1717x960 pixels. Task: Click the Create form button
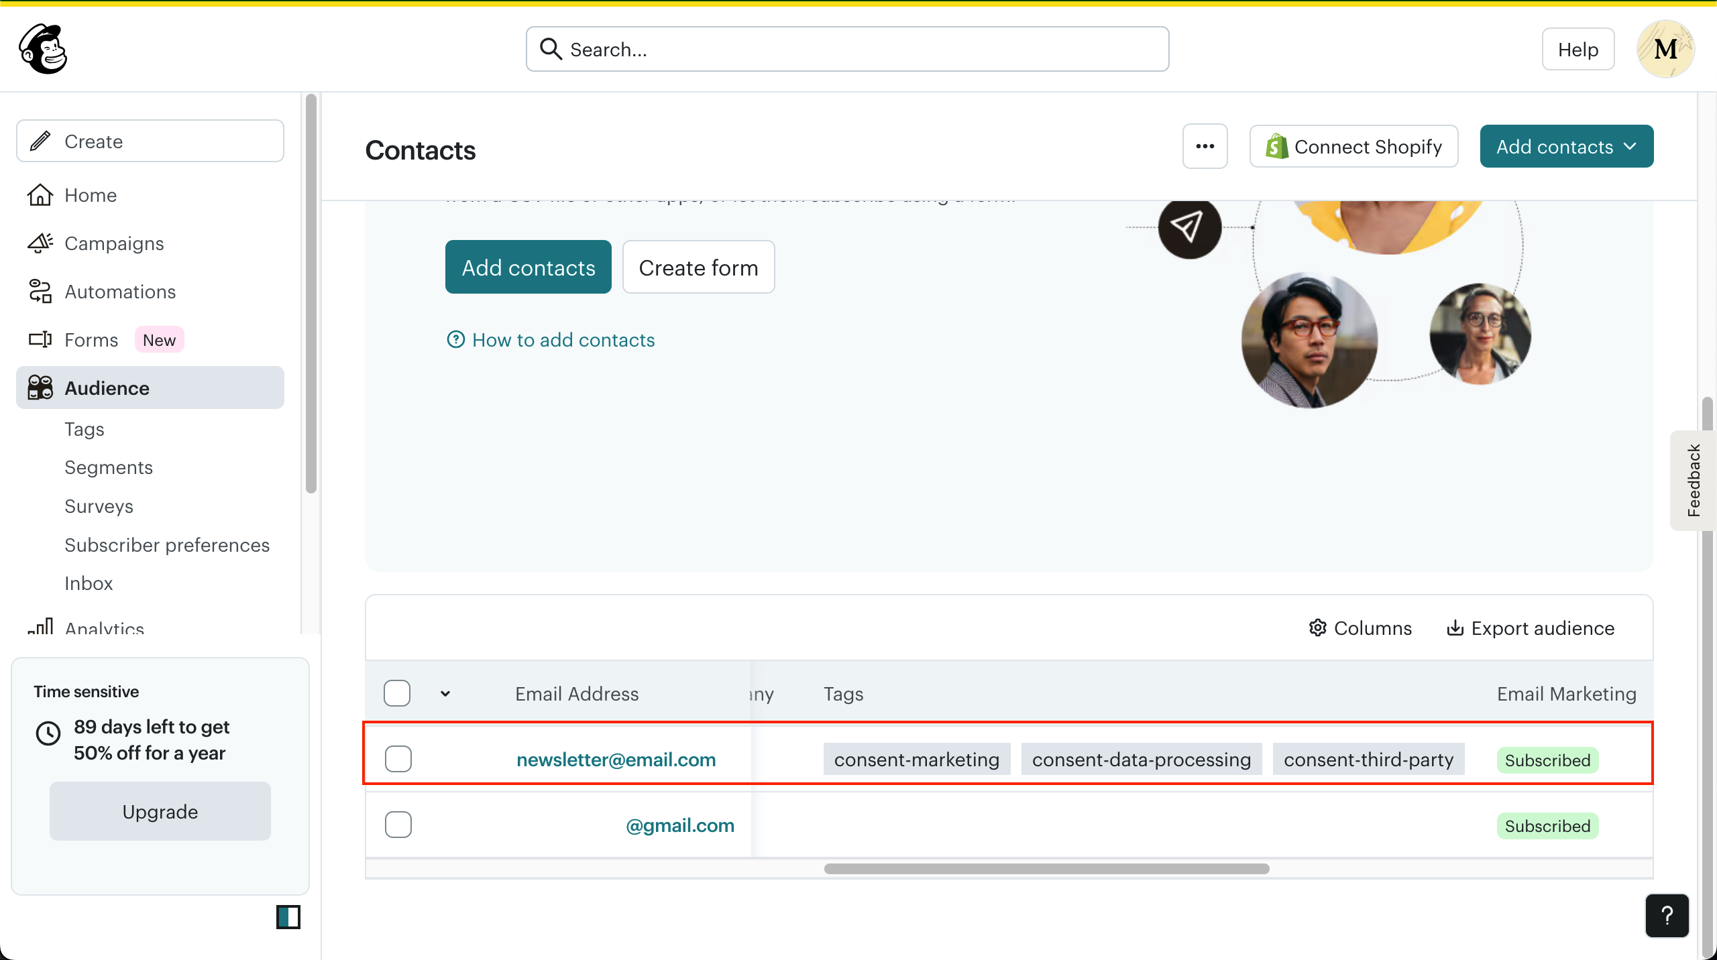699,267
